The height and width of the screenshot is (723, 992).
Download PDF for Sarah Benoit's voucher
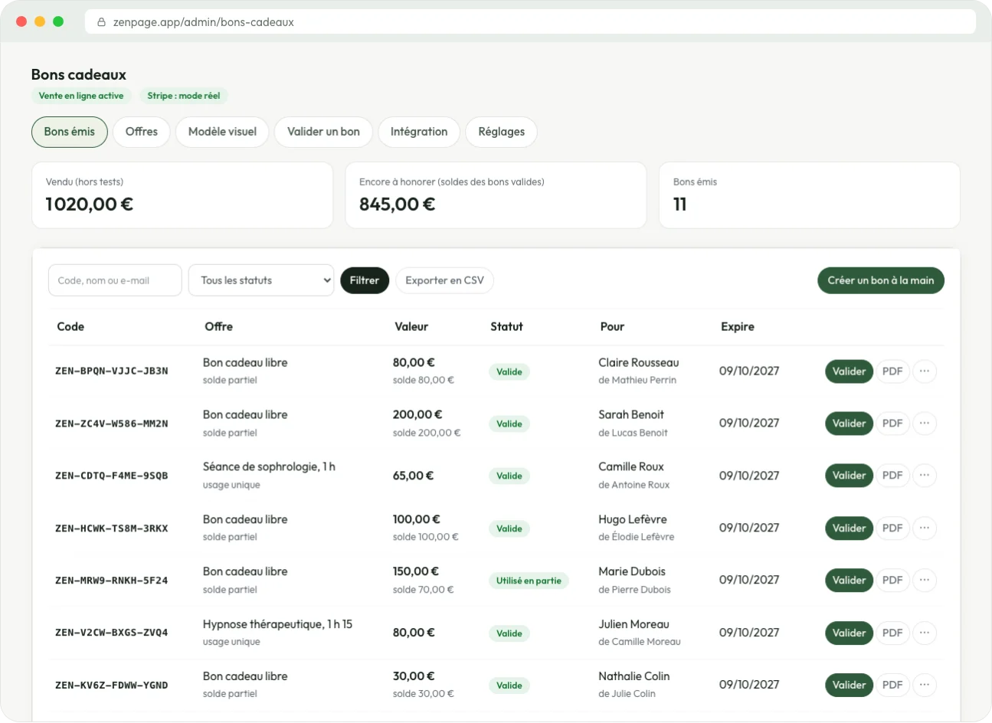point(892,424)
